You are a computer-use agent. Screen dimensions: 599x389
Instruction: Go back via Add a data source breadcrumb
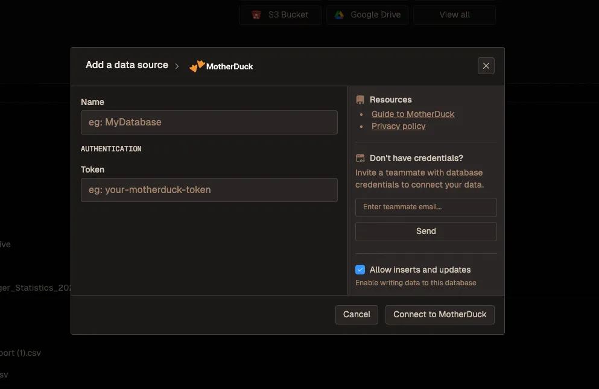click(x=127, y=65)
